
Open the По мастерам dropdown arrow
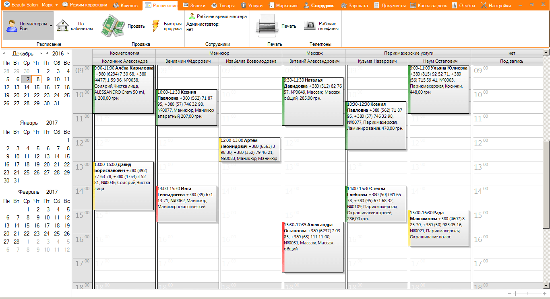[x=51, y=26]
